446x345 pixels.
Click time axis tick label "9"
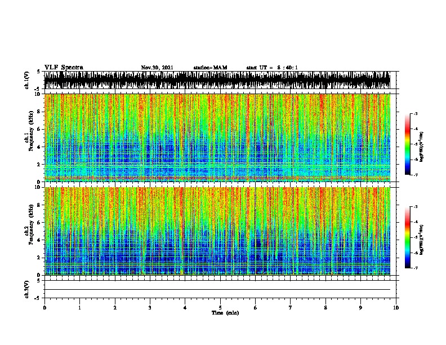point(360,308)
